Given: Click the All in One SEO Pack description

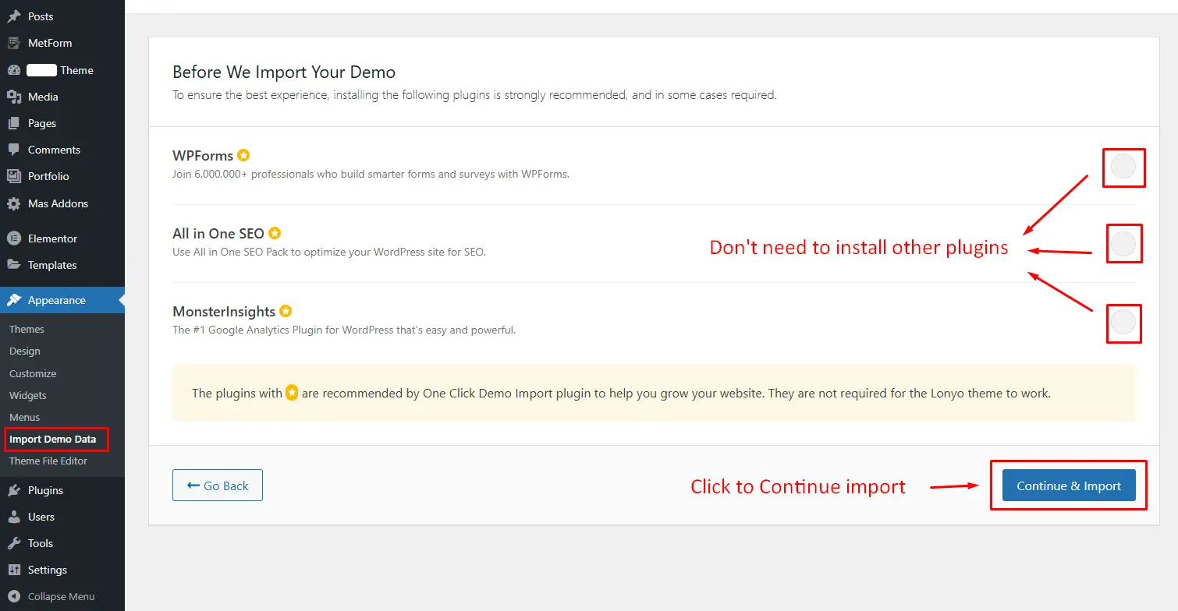Looking at the screenshot, I should click(329, 252).
